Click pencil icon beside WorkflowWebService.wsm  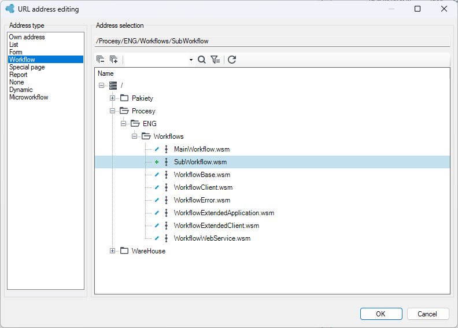tap(157, 238)
